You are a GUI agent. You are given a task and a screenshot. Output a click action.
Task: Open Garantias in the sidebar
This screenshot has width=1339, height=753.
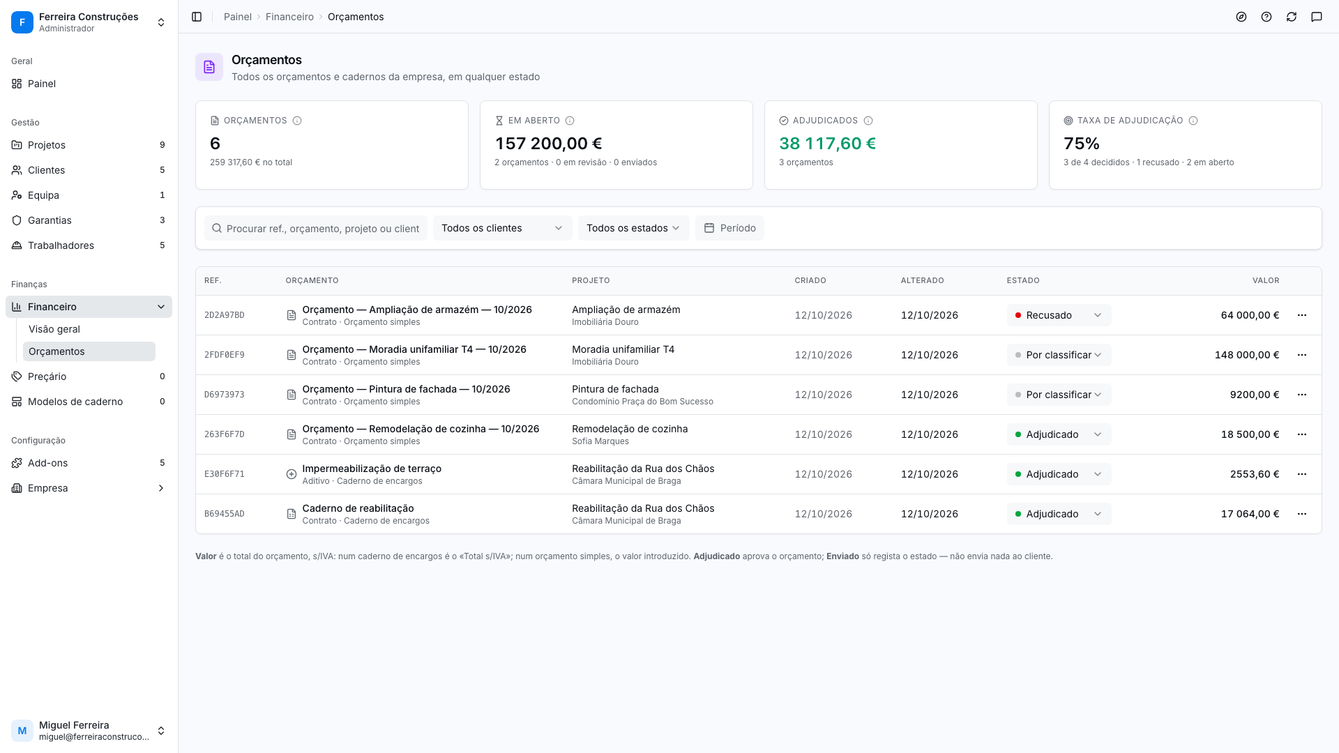point(89,220)
